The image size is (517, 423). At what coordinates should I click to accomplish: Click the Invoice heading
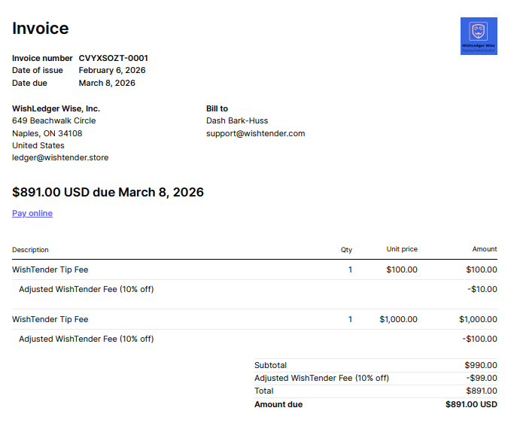point(41,29)
